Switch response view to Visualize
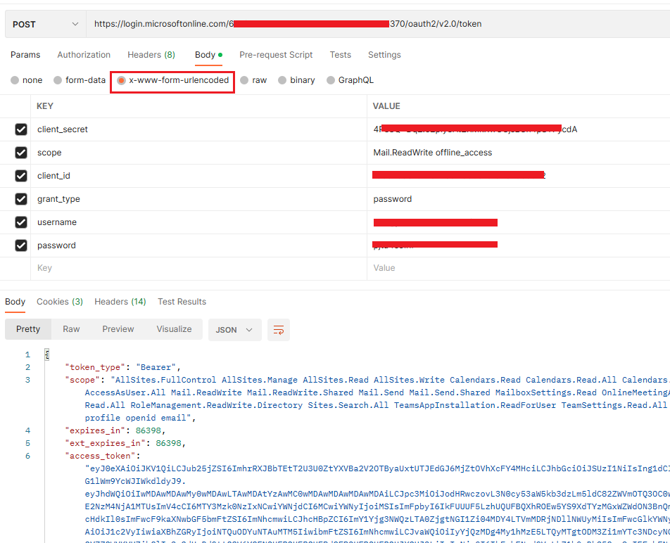 click(174, 329)
